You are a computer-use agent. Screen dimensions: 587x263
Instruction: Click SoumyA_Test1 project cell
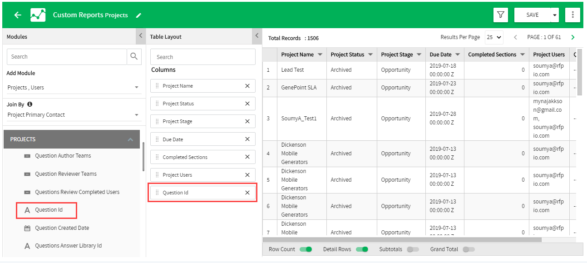[x=301, y=119]
